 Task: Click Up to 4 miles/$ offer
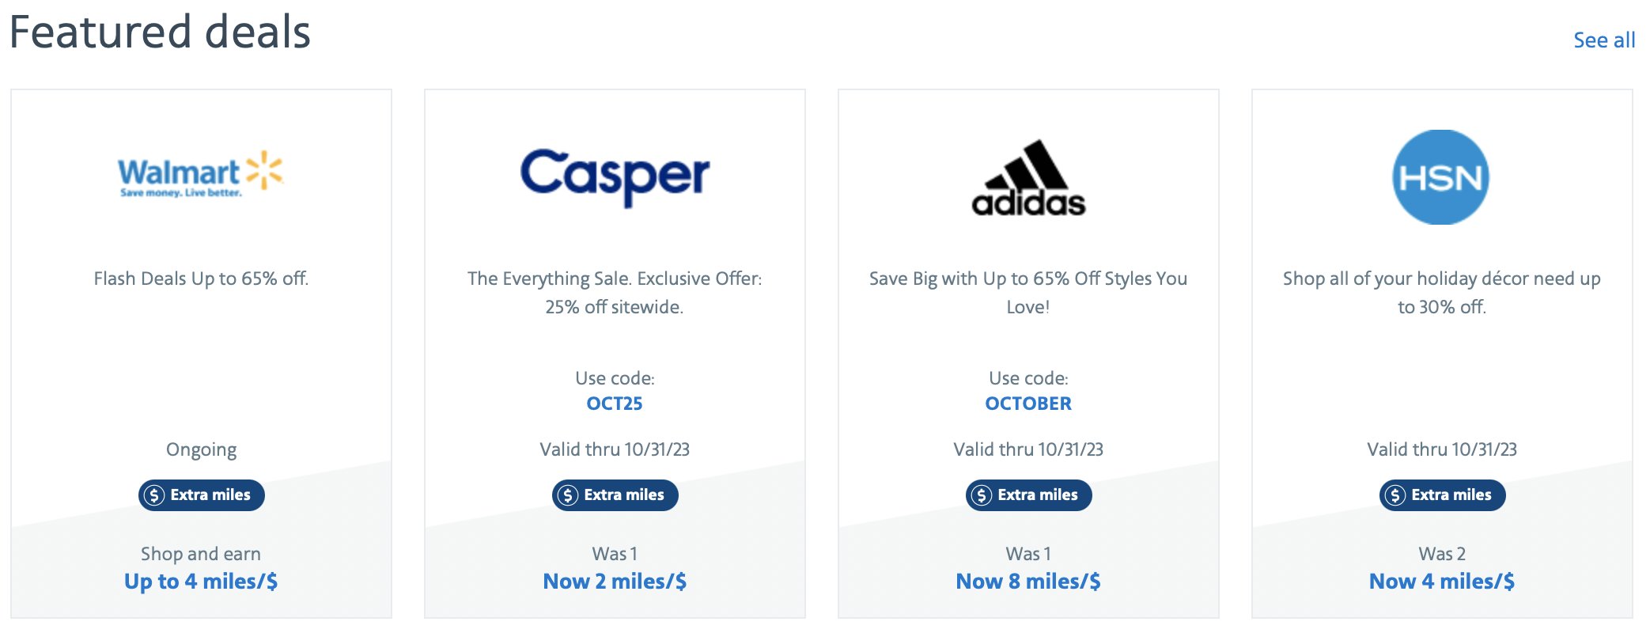click(201, 582)
